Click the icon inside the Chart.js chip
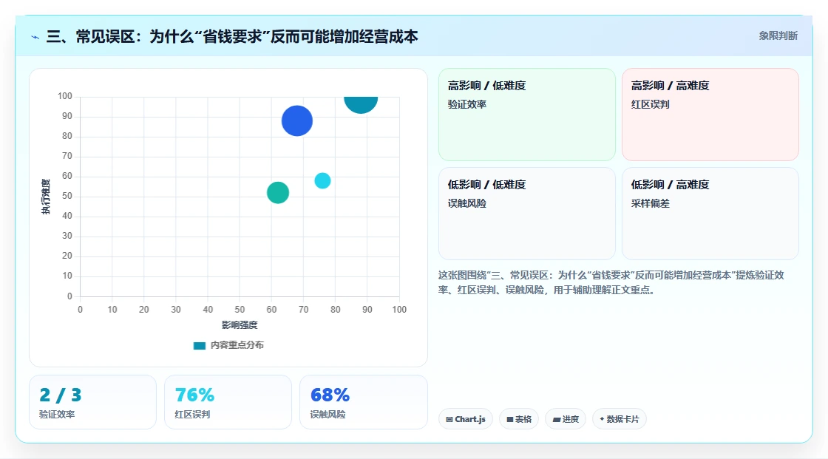 click(x=449, y=419)
